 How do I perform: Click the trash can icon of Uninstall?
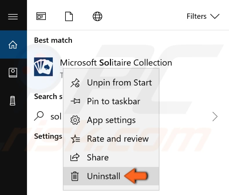(75, 176)
